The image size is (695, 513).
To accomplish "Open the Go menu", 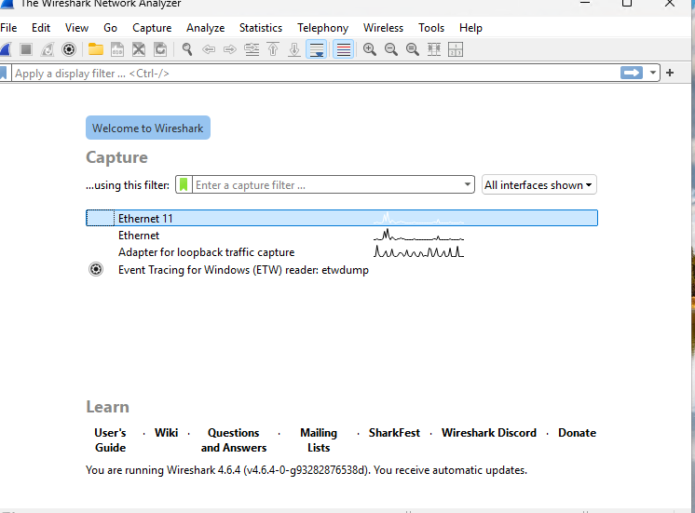I will coord(110,28).
